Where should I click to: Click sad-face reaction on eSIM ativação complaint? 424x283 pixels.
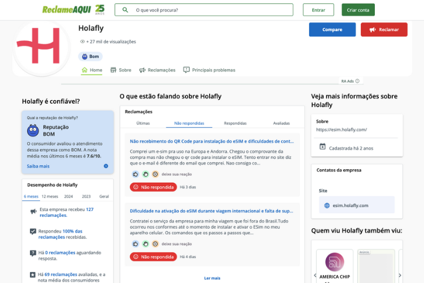pyautogui.click(x=155, y=244)
